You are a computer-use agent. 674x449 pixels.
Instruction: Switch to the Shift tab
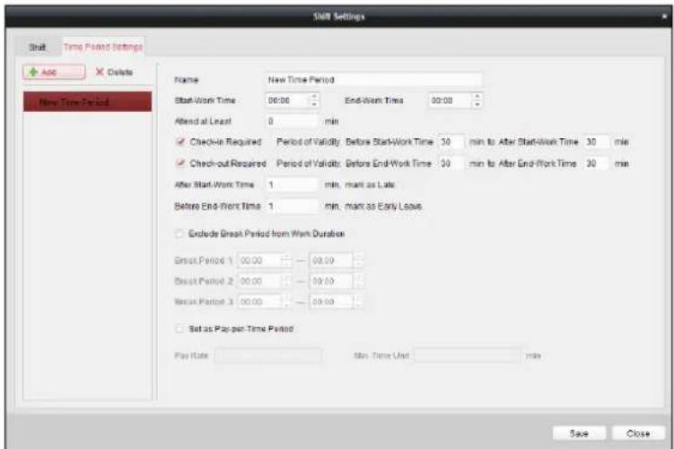coord(38,47)
